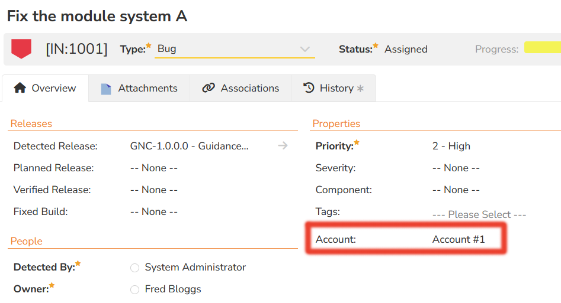Open the Component dropdown
This screenshot has width=561, height=303.
[456, 190]
